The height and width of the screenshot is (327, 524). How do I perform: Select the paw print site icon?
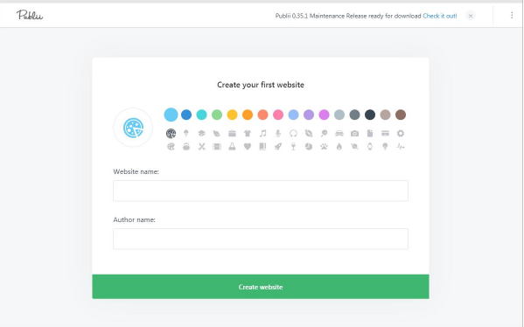324,147
